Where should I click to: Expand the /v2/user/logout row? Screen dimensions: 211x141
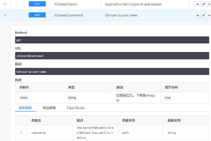tap(5, 4)
